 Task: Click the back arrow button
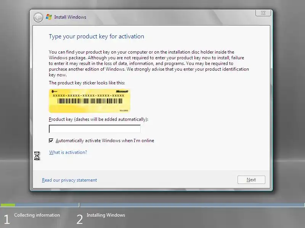(38, 17)
